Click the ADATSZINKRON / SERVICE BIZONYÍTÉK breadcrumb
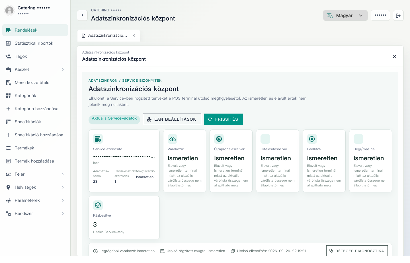This screenshot has height=263, width=410. (125, 81)
